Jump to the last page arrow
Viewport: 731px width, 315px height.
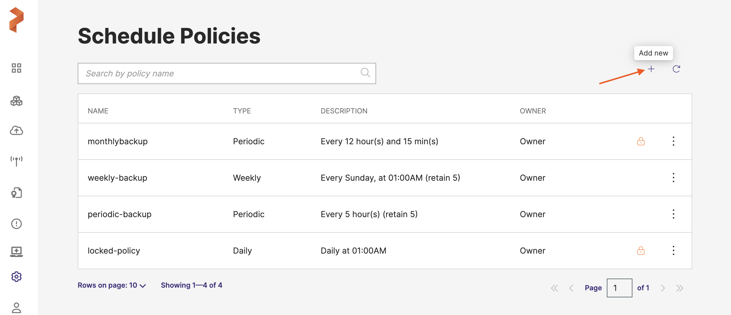tap(680, 288)
